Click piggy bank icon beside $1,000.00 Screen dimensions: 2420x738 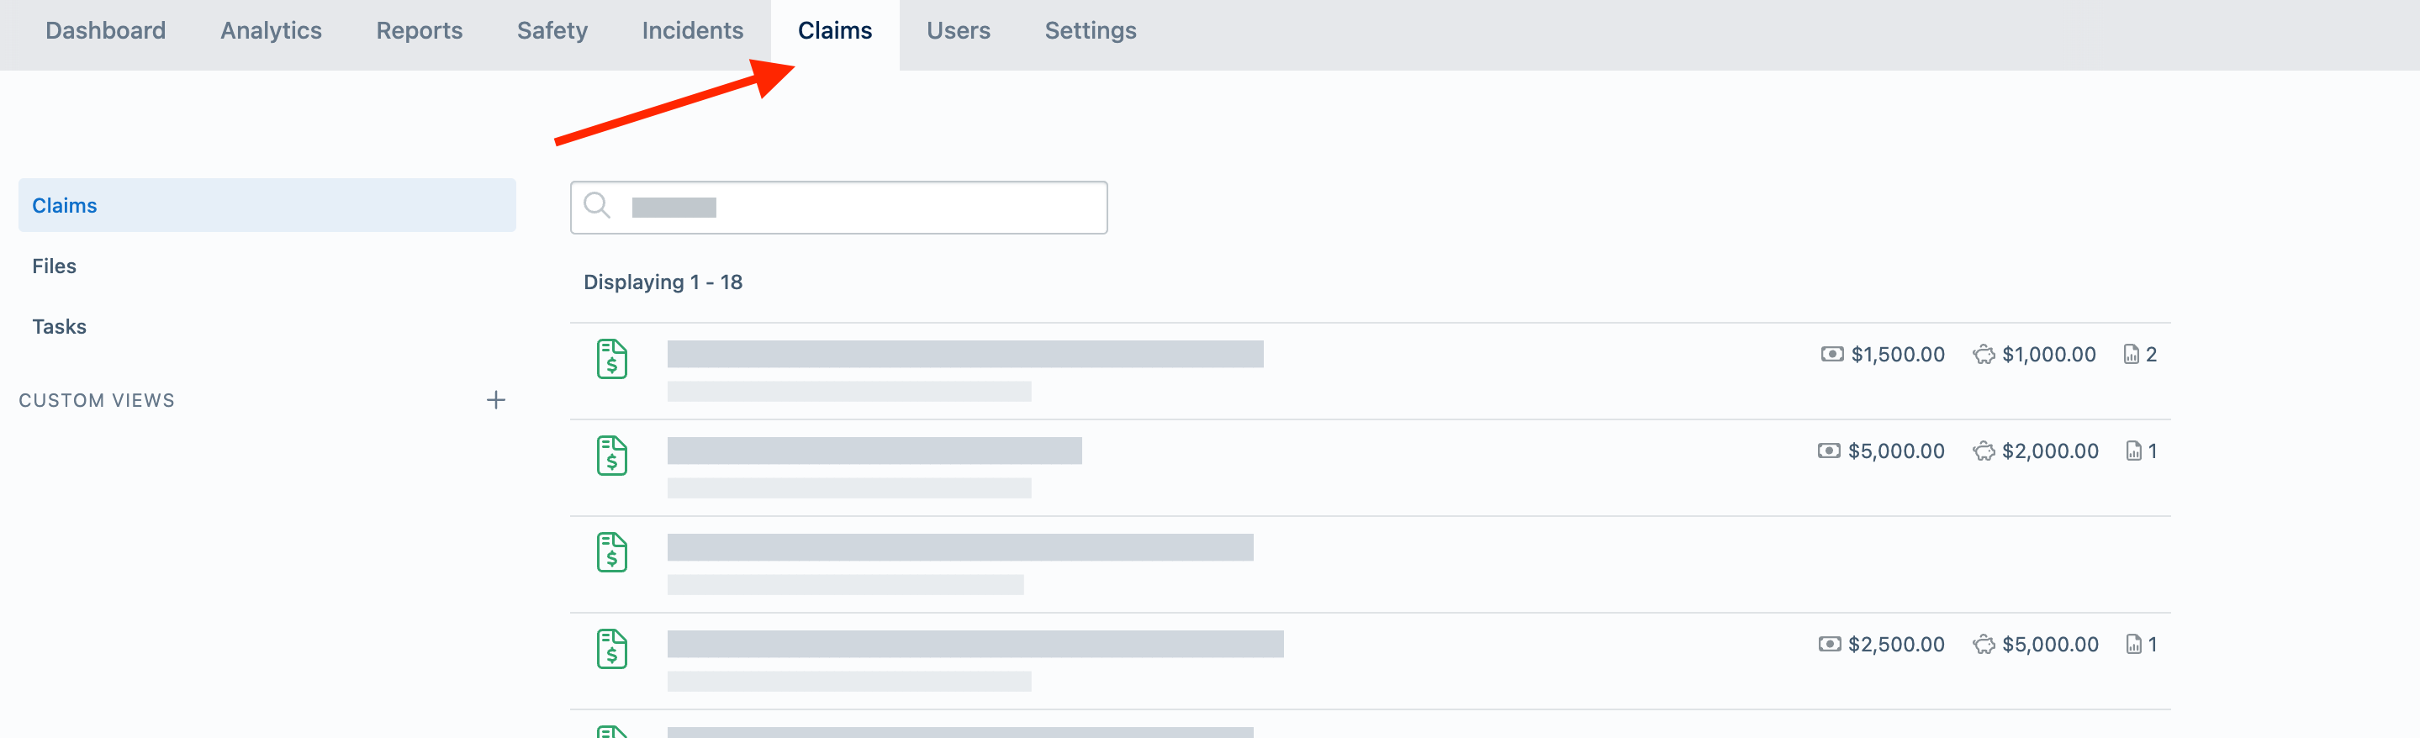[x=1983, y=354]
